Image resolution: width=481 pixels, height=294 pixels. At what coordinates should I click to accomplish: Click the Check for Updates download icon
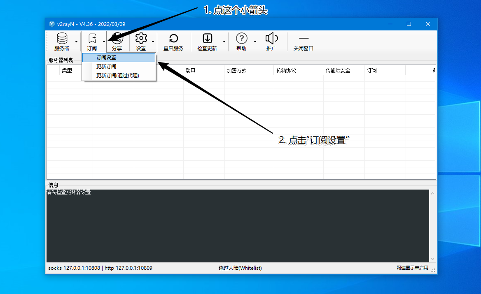pos(207,39)
